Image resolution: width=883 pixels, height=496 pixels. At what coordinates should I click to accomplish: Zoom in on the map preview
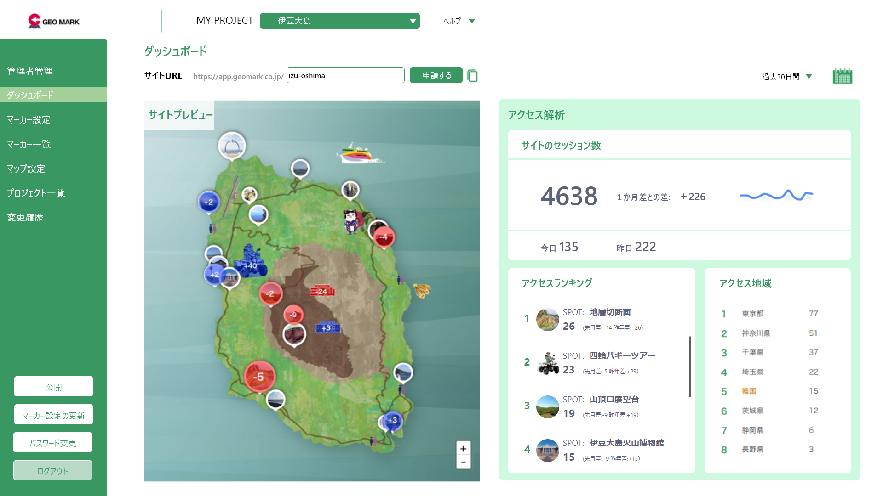click(x=463, y=449)
